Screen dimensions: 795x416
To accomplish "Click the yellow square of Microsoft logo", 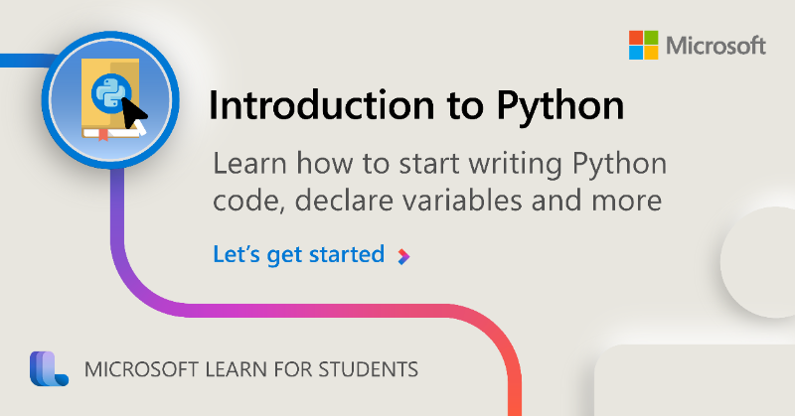I will [652, 53].
